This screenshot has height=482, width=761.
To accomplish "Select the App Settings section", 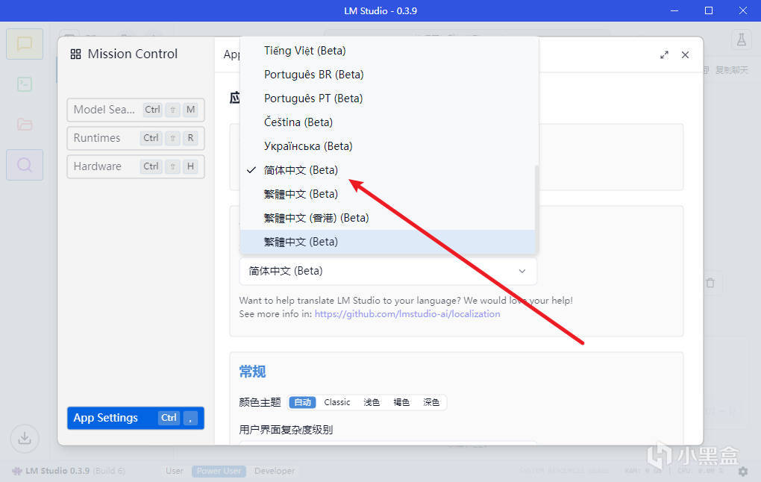I will 135,418.
